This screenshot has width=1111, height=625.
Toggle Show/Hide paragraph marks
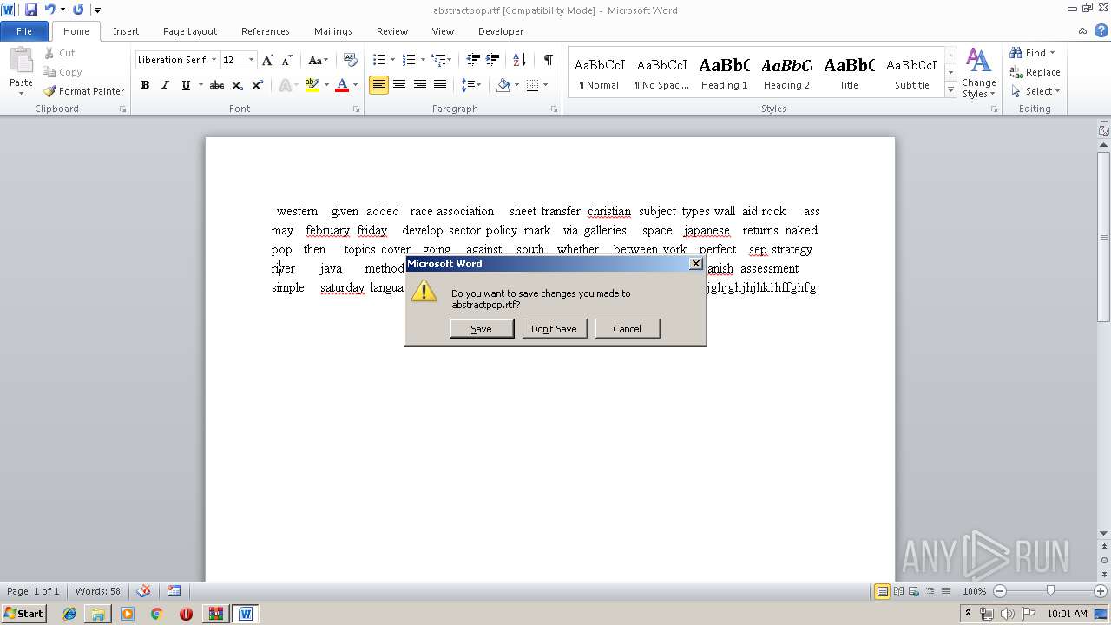[x=549, y=60]
